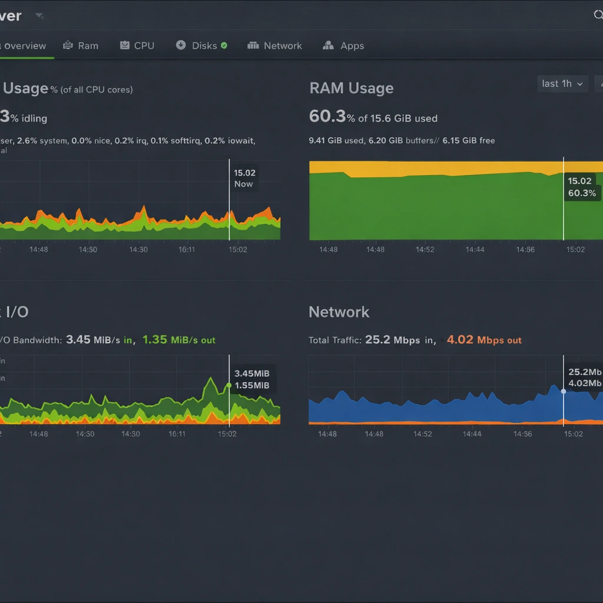Open the server name dropdown arrow
Image resolution: width=603 pixels, height=603 pixels.
tap(39, 15)
